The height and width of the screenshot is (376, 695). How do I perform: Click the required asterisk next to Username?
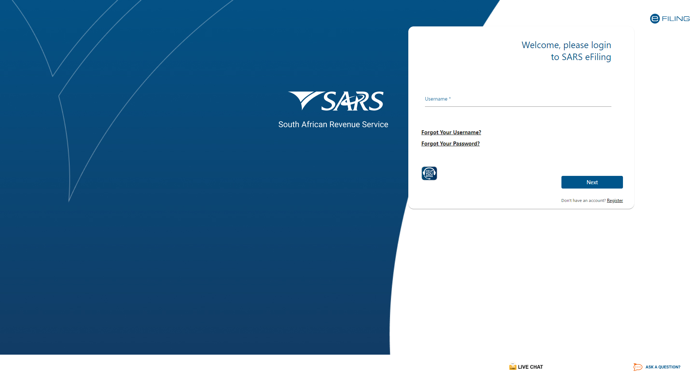[x=450, y=98]
